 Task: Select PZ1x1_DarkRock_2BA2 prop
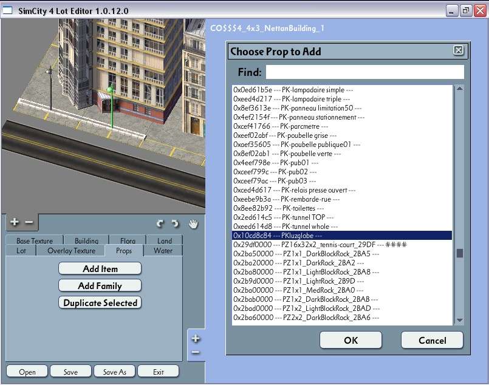[x=342, y=263]
